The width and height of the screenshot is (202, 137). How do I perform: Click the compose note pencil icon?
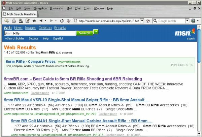pyautogui.click(x=28, y=21)
